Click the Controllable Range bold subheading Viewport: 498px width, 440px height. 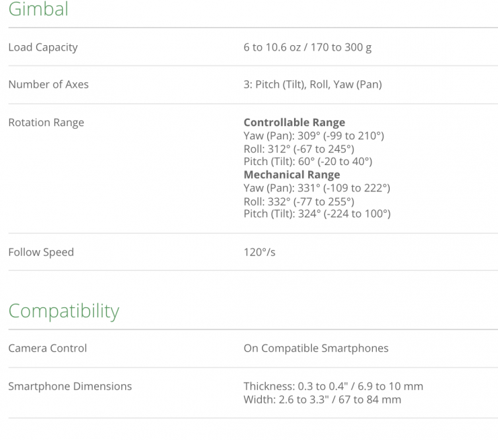click(x=294, y=123)
